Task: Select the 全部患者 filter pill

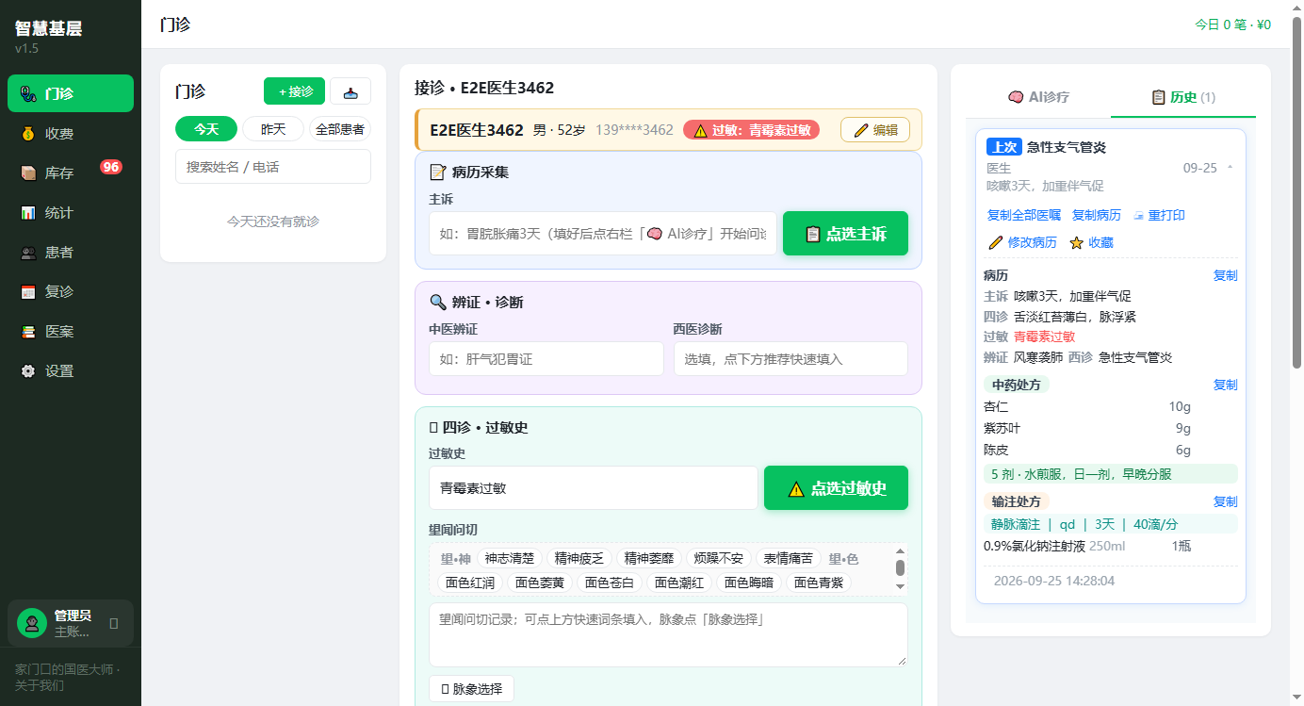Action: click(340, 129)
